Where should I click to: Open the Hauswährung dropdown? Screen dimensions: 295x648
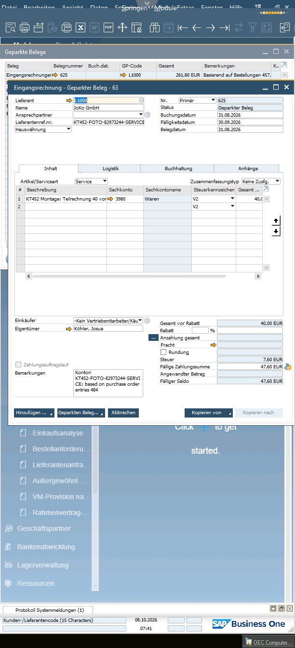[68, 129]
